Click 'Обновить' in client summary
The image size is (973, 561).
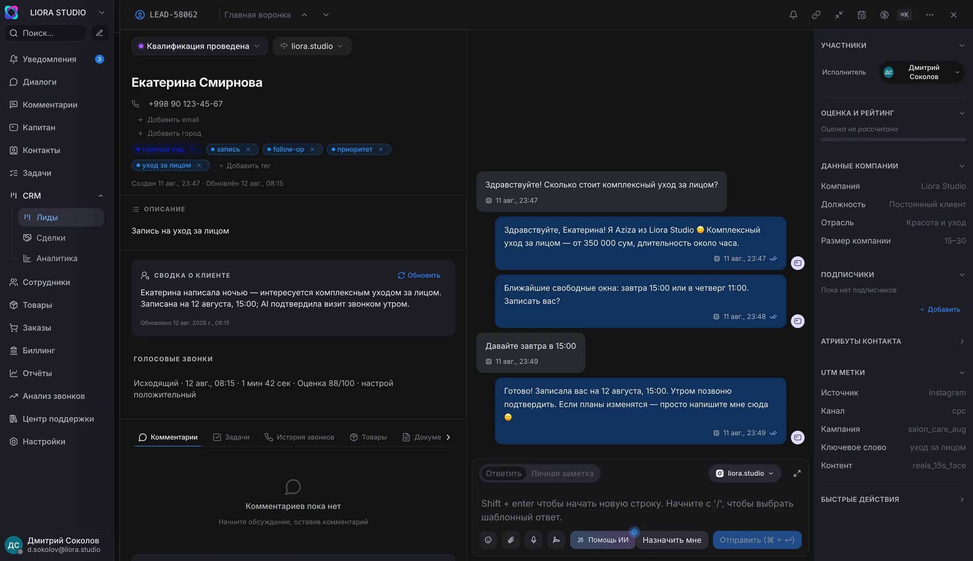(x=419, y=275)
